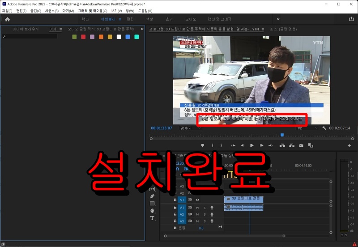Expand hidden panel tabs chevron in left panel

pyautogui.click(x=142, y=29)
